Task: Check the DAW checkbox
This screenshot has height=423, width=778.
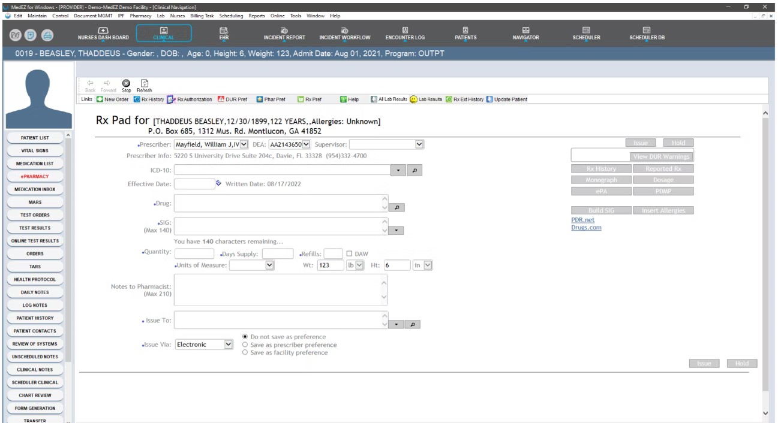Action: [x=349, y=253]
